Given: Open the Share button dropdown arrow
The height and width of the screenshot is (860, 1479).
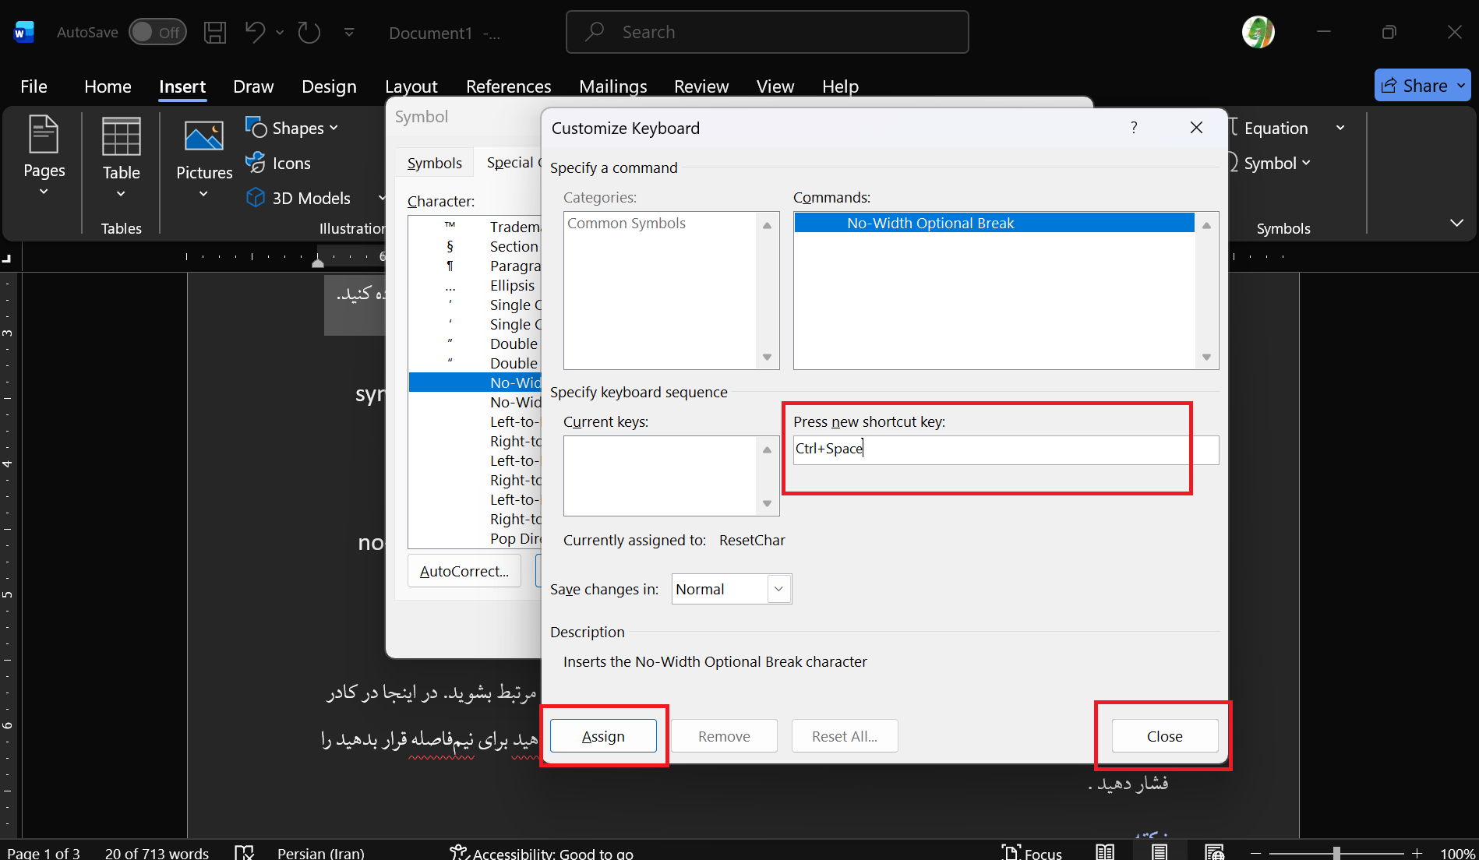Looking at the screenshot, I should [x=1460, y=86].
